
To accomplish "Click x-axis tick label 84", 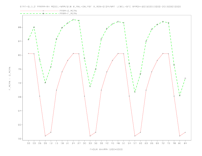I will [185, 143].
